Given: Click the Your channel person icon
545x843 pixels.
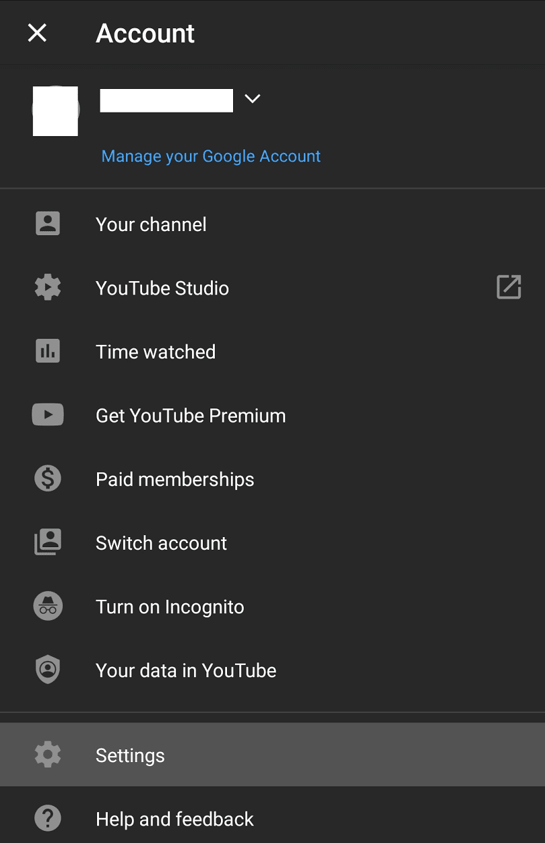Looking at the screenshot, I should [48, 224].
